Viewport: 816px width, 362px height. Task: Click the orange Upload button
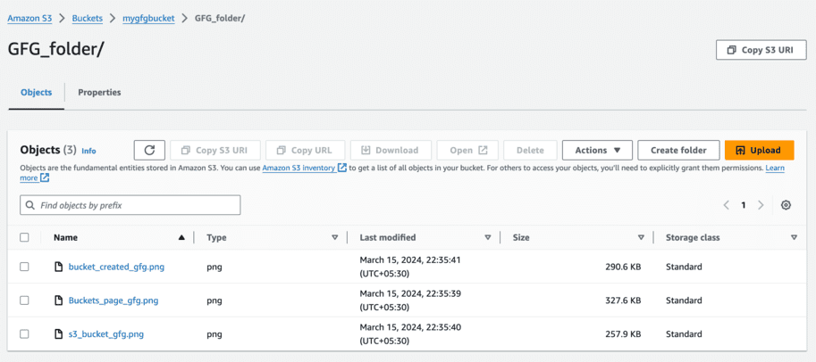[759, 151]
